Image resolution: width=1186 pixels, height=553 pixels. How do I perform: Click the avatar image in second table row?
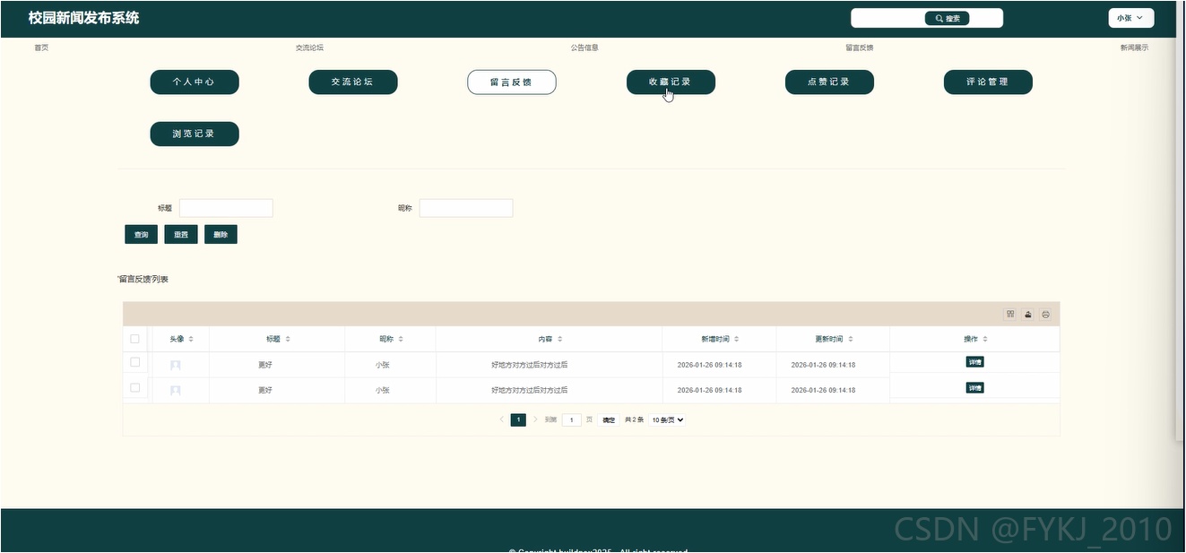[176, 390]
